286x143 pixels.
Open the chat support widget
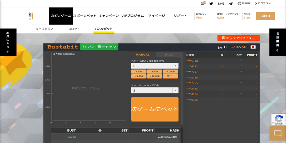tap(277, 133)
